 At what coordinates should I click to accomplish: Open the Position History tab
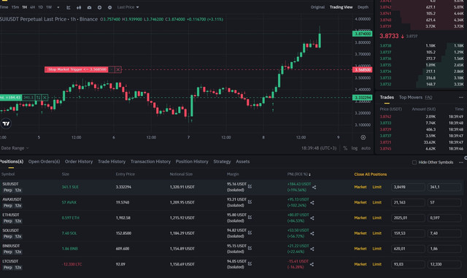click(192, 161)
